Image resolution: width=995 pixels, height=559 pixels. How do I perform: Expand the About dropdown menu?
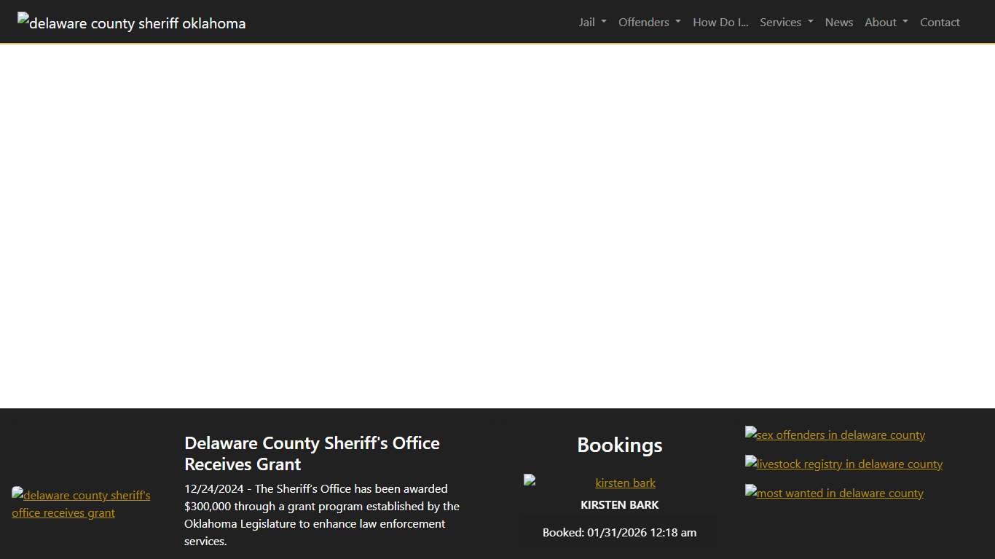(885, 22)
